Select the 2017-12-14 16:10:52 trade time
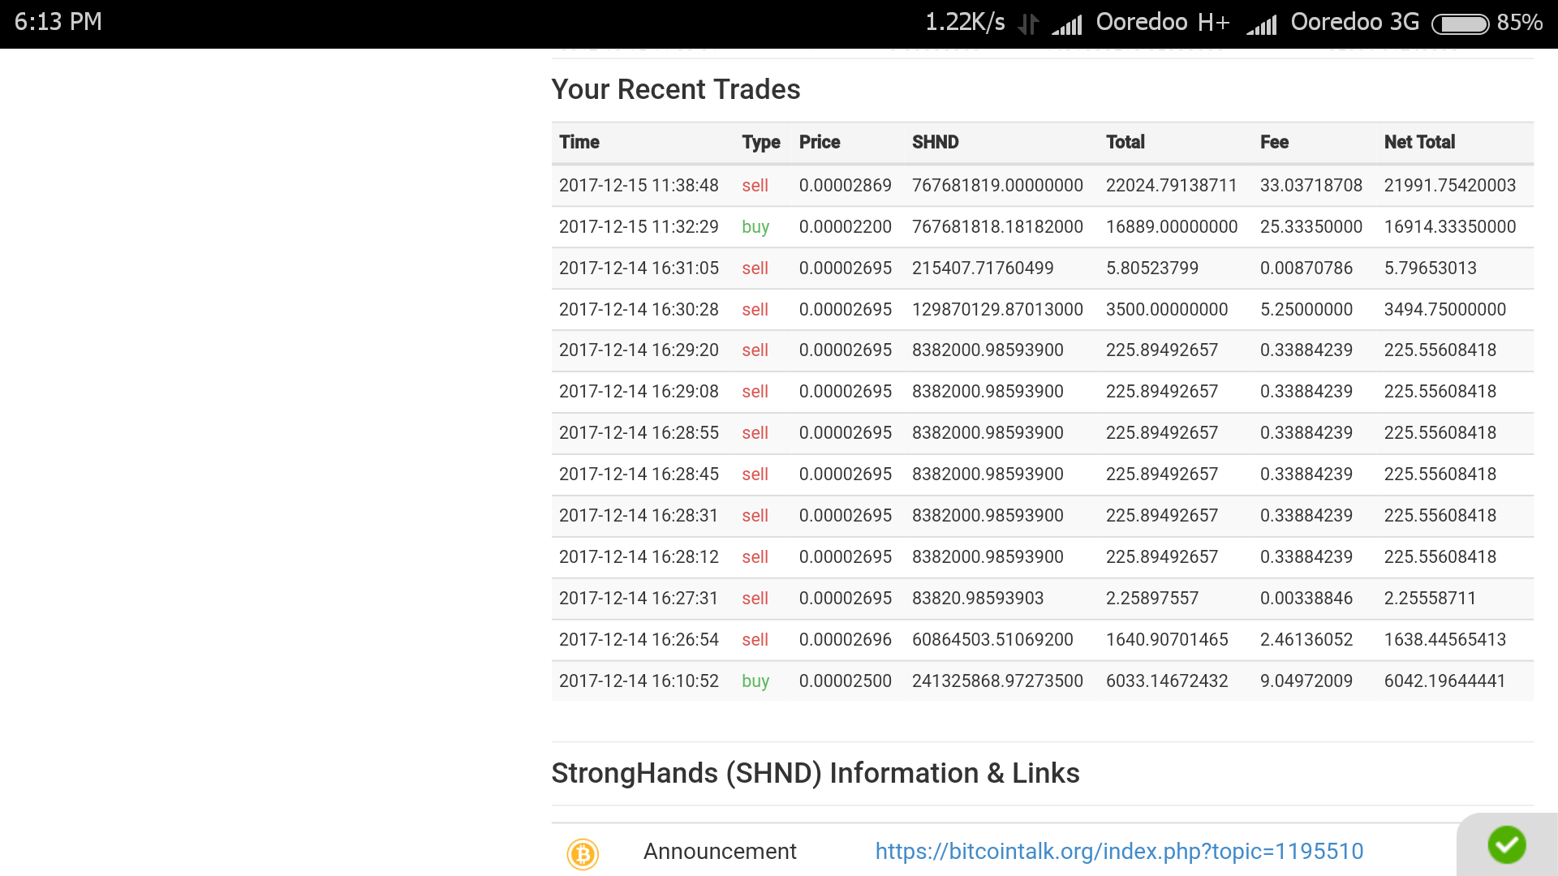The image size is (1558, 876). [x=639, y=681]
